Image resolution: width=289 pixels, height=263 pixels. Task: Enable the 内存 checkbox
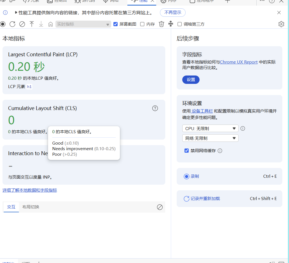tap(142, 24)
